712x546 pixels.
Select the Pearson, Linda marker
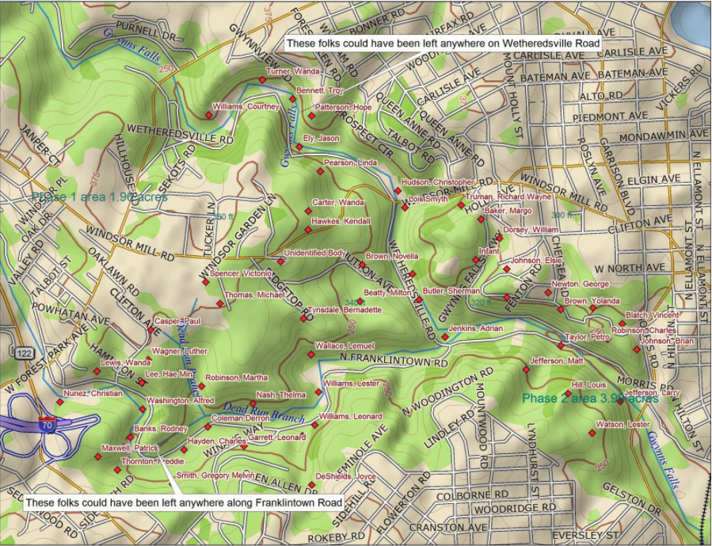(x=321, y=171)
